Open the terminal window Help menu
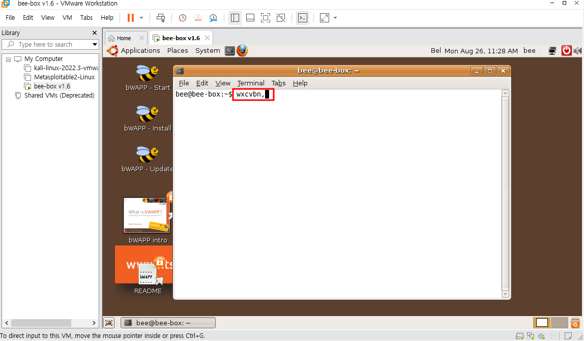584x341 pixels. point(300,83)
